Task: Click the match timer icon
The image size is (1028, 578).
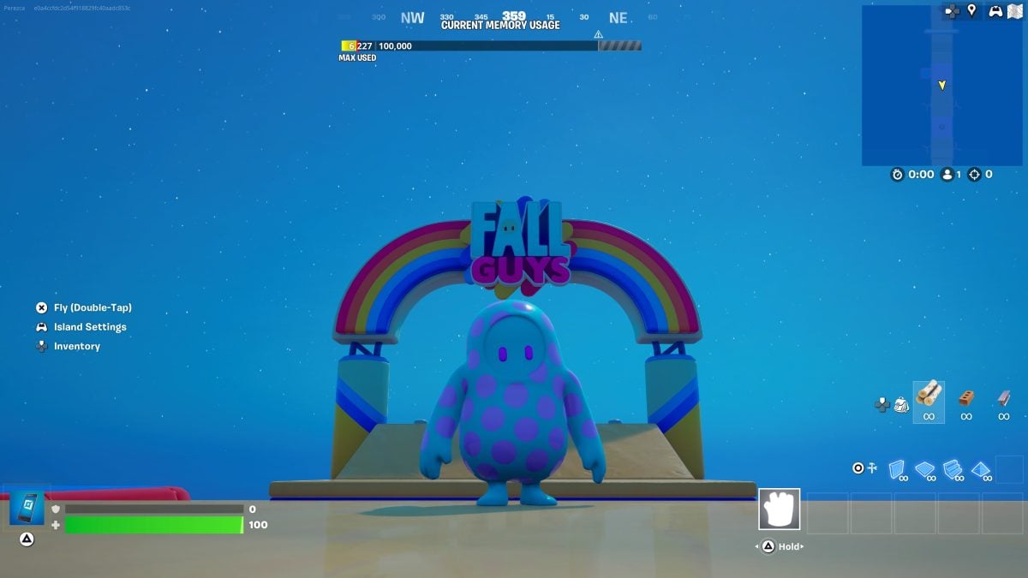Action: 897,175
